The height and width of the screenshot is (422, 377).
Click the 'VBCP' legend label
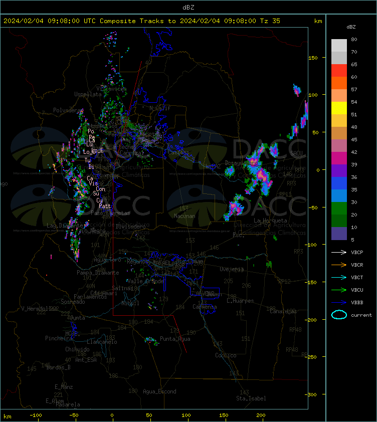coord(357,252)
